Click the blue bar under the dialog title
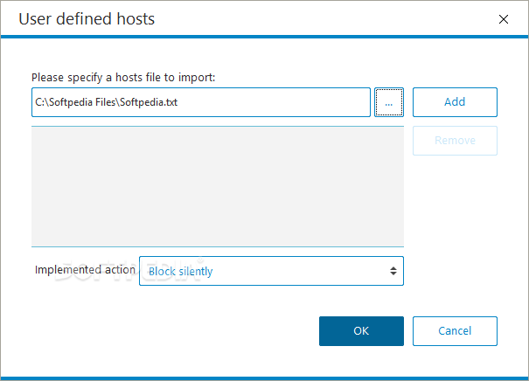Viewport: 529px width, 381px height. [x=264, y=37]
